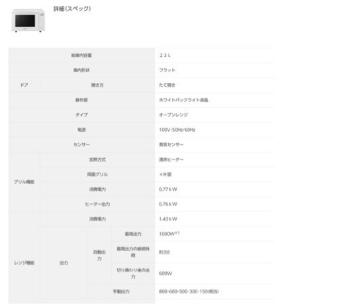The width and height of the screenshot is (339, 304).
Task: Click the ホワイトバックライト液晶 value
Action: [x=183, y=100]
